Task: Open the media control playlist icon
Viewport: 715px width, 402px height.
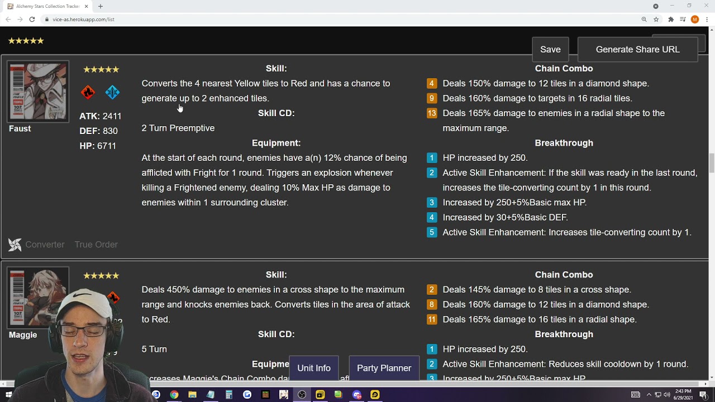Action: (x=683, y=19)
